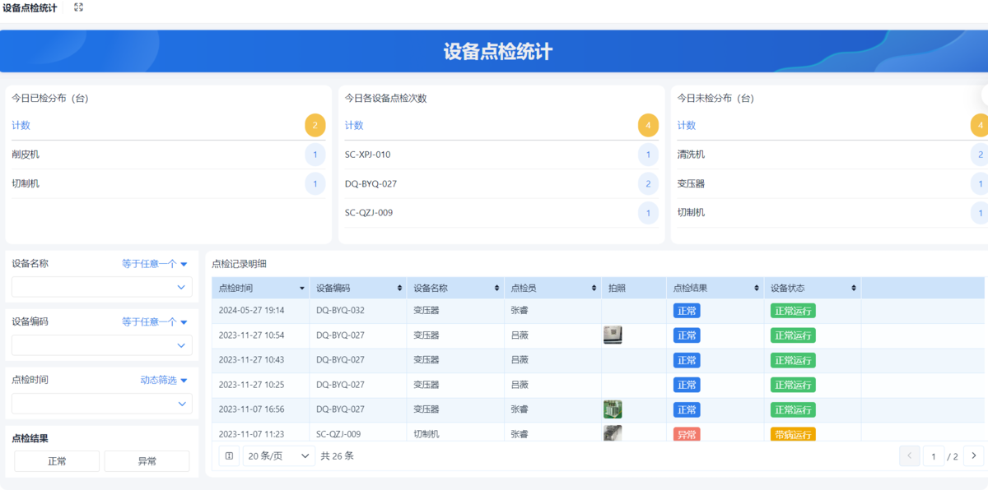Open 动态筛选 condition for 点检时间
Viewport: 988px width, 490px height.
pyautogui.click(x=164, y=380)
